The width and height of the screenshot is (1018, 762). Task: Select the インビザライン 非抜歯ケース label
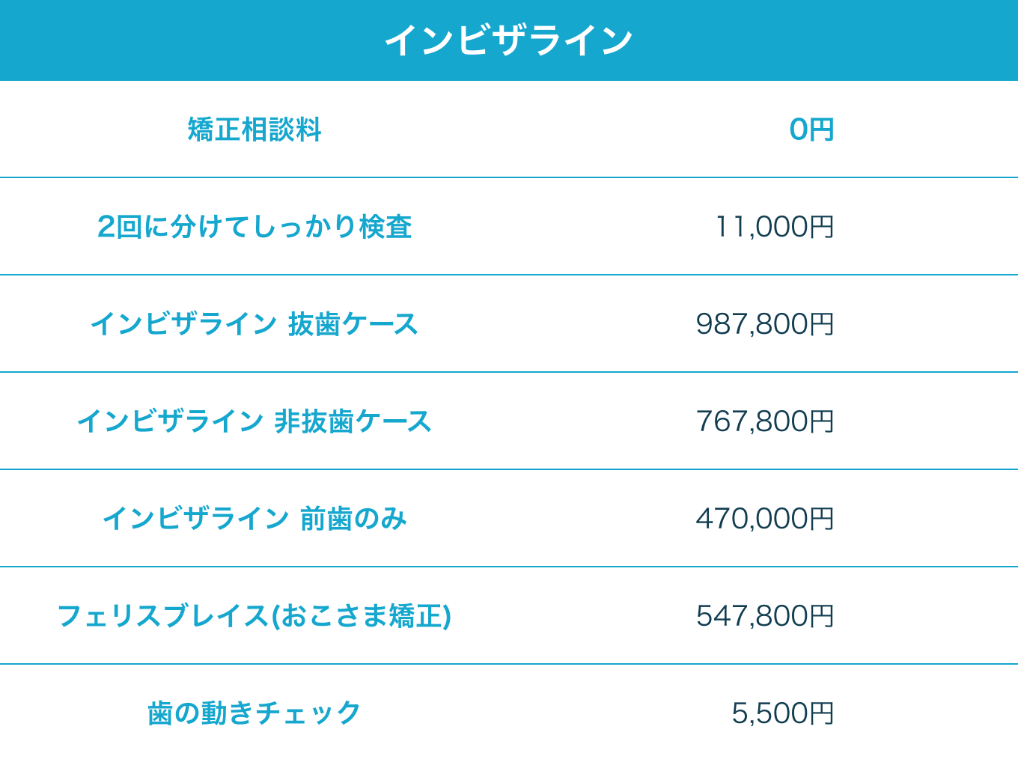254,421
